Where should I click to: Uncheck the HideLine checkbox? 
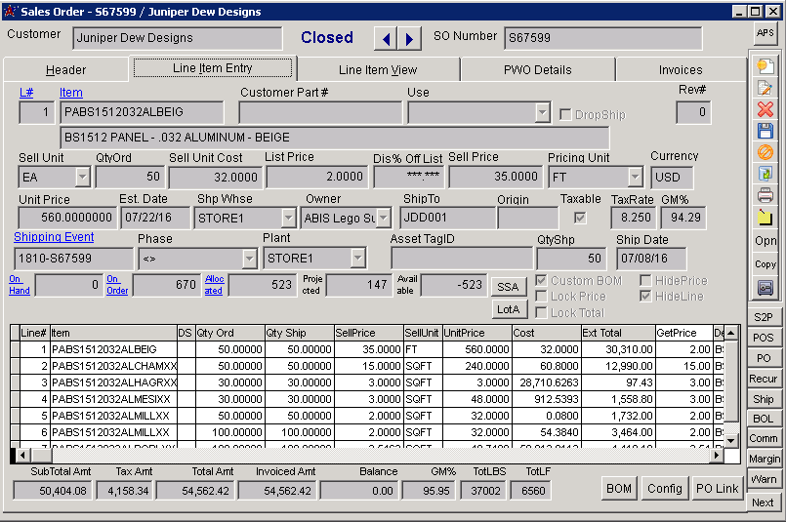point(646,297)
